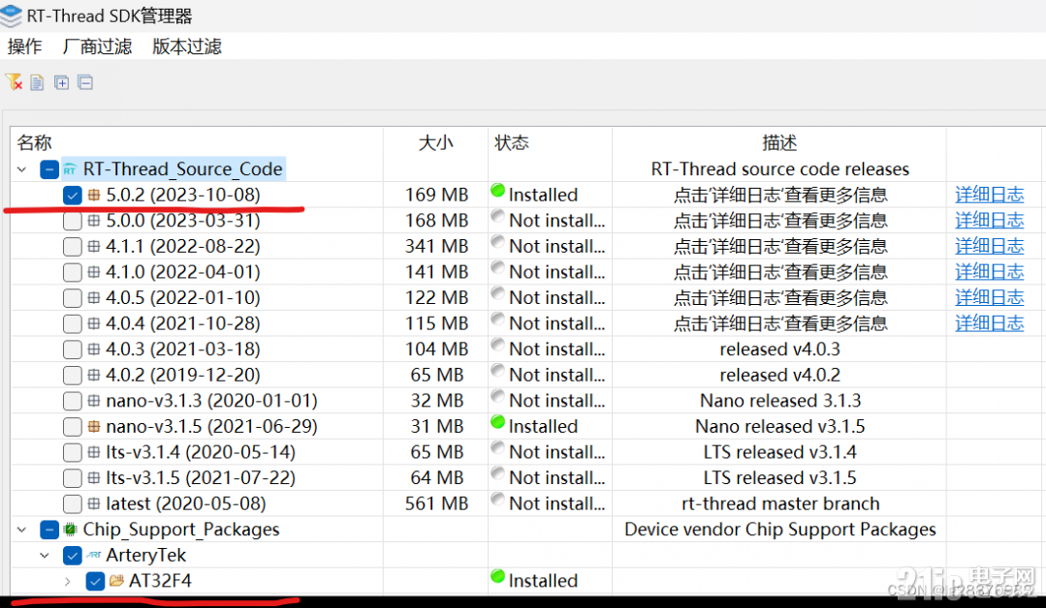Open the 版本过滤 menu
The image size is (1046, 608).
click(187, 46)
